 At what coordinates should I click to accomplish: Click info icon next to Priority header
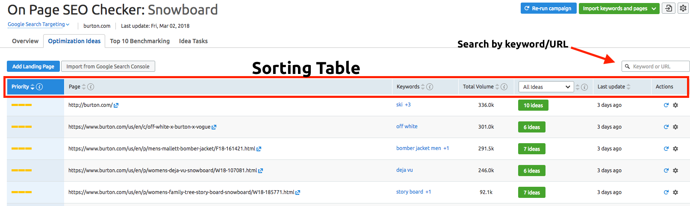pos(39,87)
